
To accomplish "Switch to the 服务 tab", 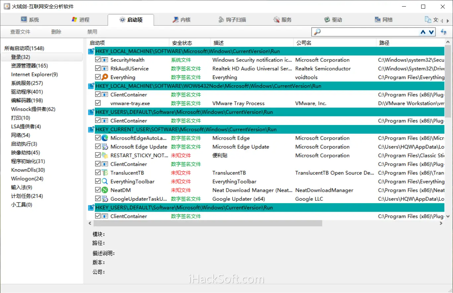I will pyautogui.click(x=282, y=20).
